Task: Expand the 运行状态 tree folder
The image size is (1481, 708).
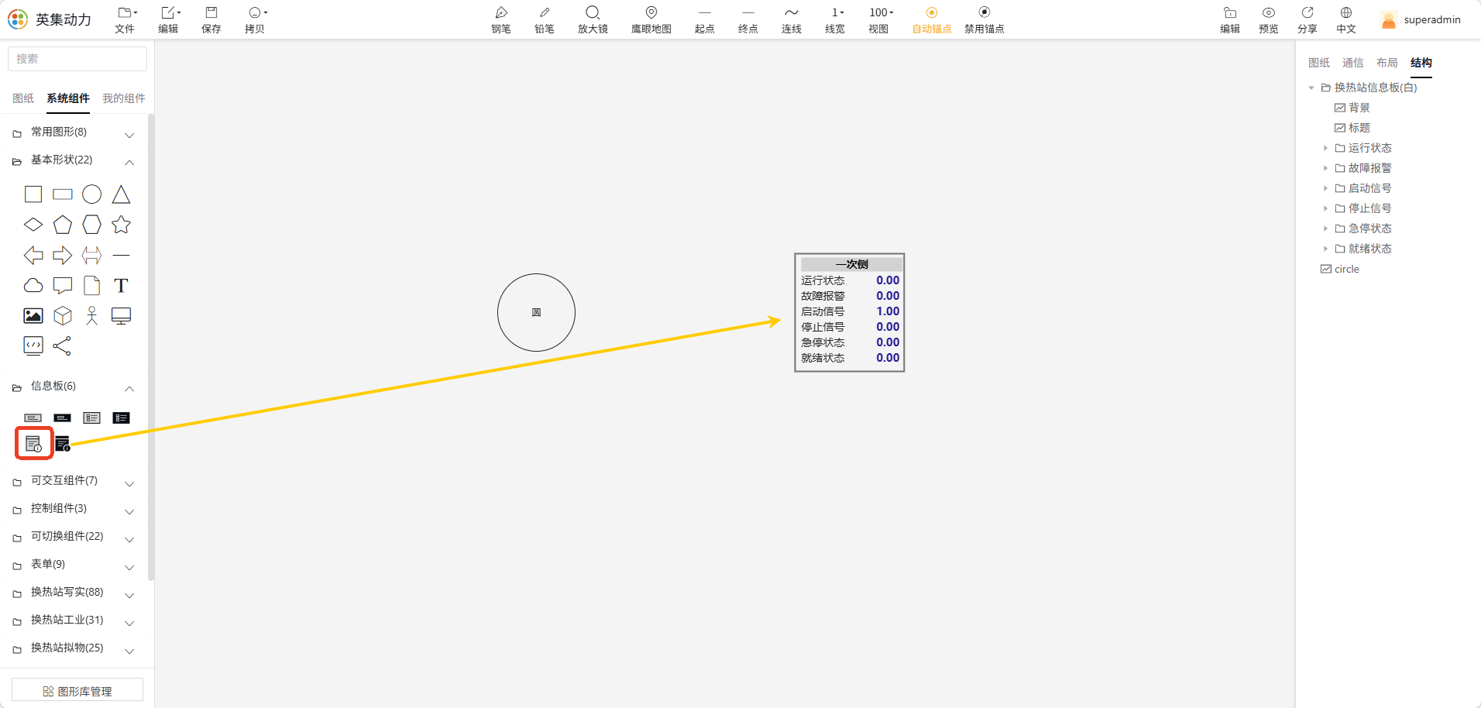Action: [1325, 148]
